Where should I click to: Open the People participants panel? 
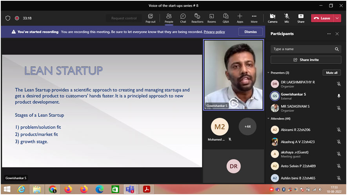coord(169,18)
